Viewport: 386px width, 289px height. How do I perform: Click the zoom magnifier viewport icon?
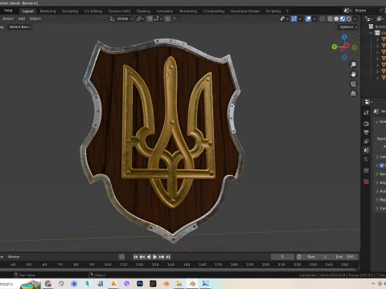pos(353,64)
